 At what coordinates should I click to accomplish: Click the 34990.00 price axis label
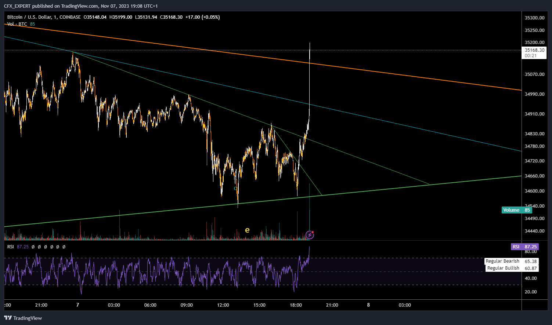[535, 94]
